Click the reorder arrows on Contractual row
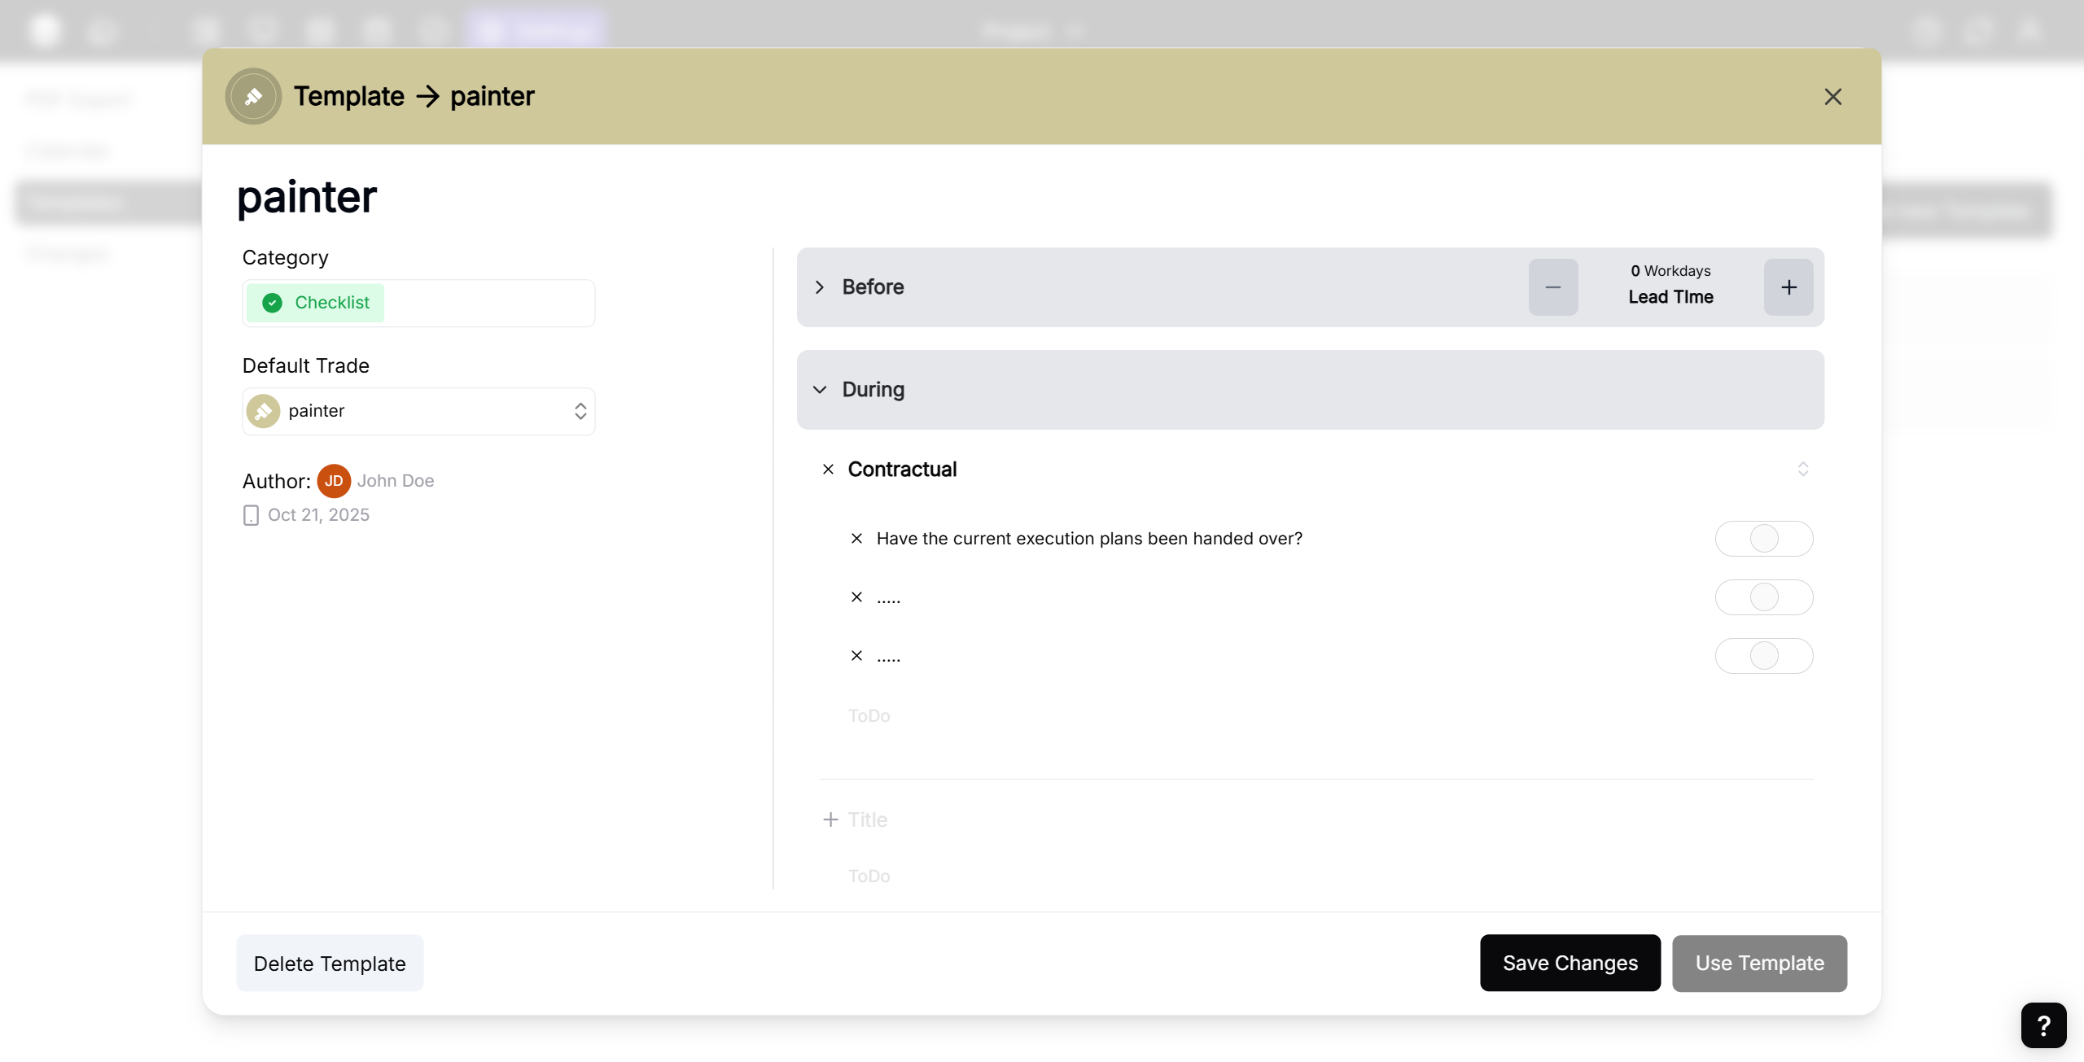This screenshot has width=2084, height=1062. pyautogui.click(x=1802, y=470)
